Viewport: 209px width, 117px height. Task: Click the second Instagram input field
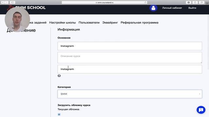pyautogui.click(x=130, y=69)
